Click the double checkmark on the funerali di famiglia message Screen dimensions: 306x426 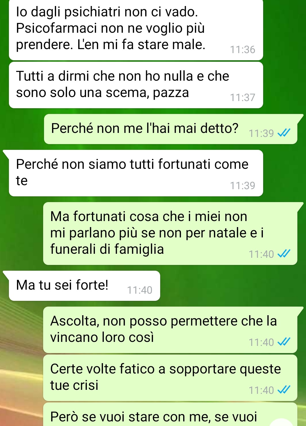[x=284, y=254]
